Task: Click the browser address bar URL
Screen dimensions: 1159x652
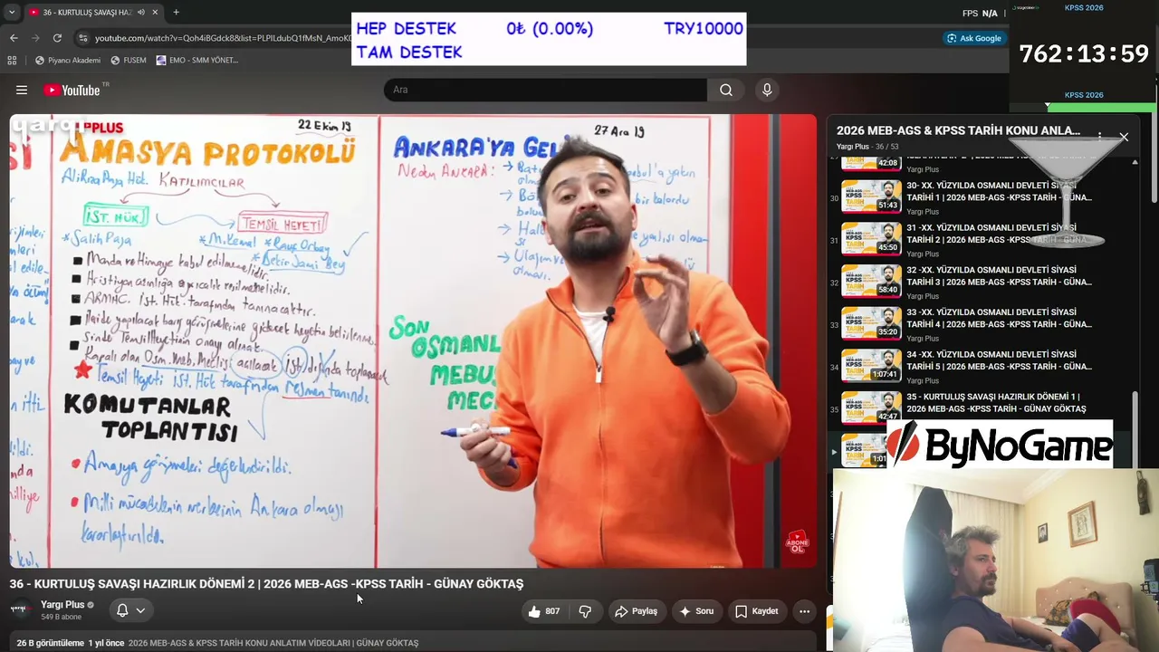Action: coord(222,38)
